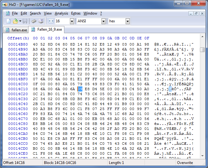
Task: Click offset row 00014BC0
Action: coord(18,64)
